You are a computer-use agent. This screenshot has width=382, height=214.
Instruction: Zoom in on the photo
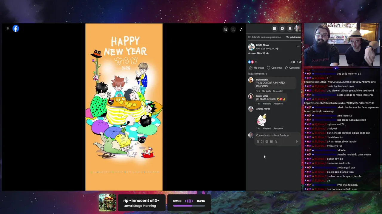(x=225, y=29)
